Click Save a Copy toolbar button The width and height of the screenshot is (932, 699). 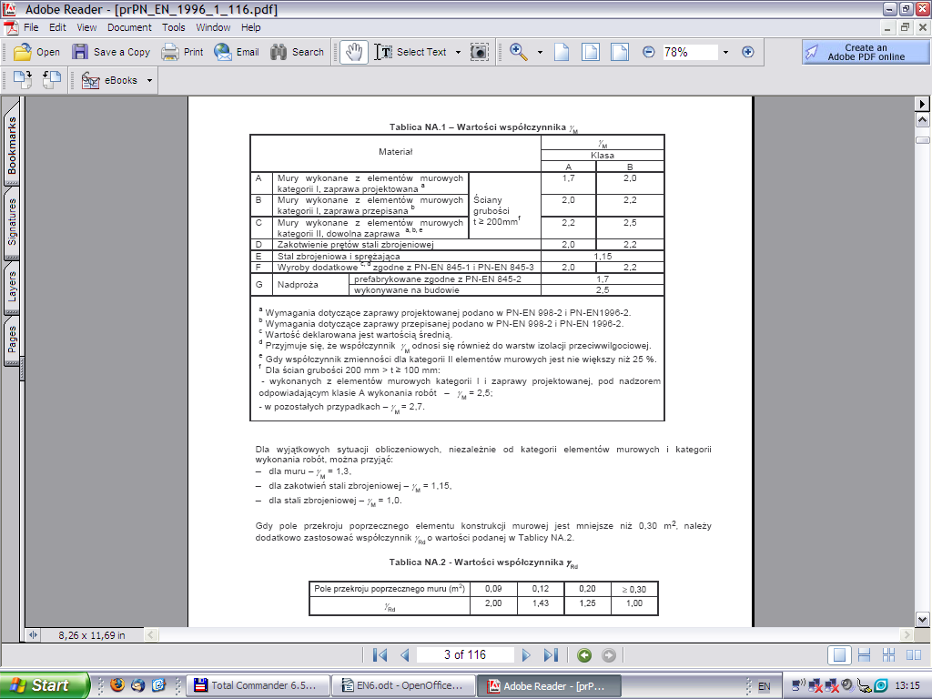[111, 52]
